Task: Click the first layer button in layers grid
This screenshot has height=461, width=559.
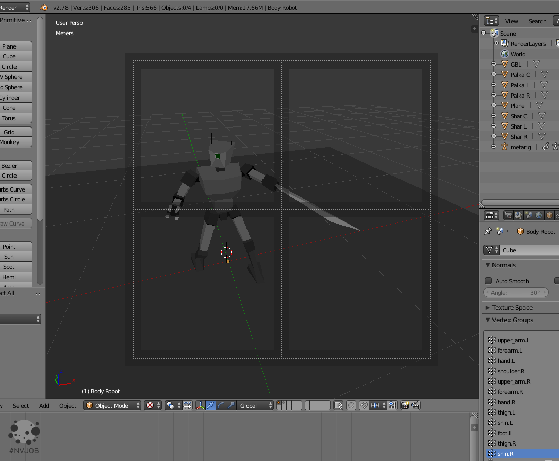Action: [x=279, y=403]
